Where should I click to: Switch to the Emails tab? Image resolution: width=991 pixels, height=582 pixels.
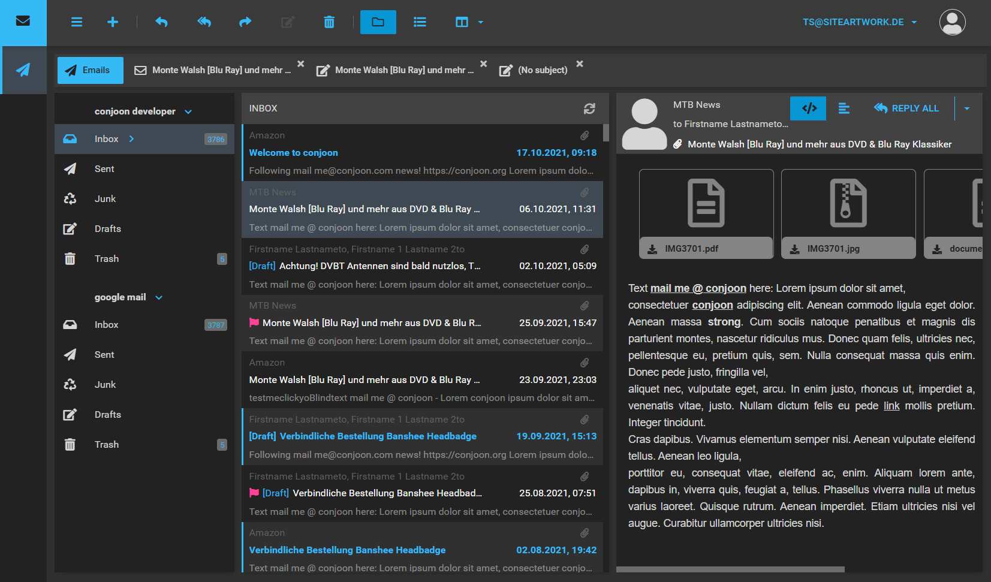tap(91, 70)
